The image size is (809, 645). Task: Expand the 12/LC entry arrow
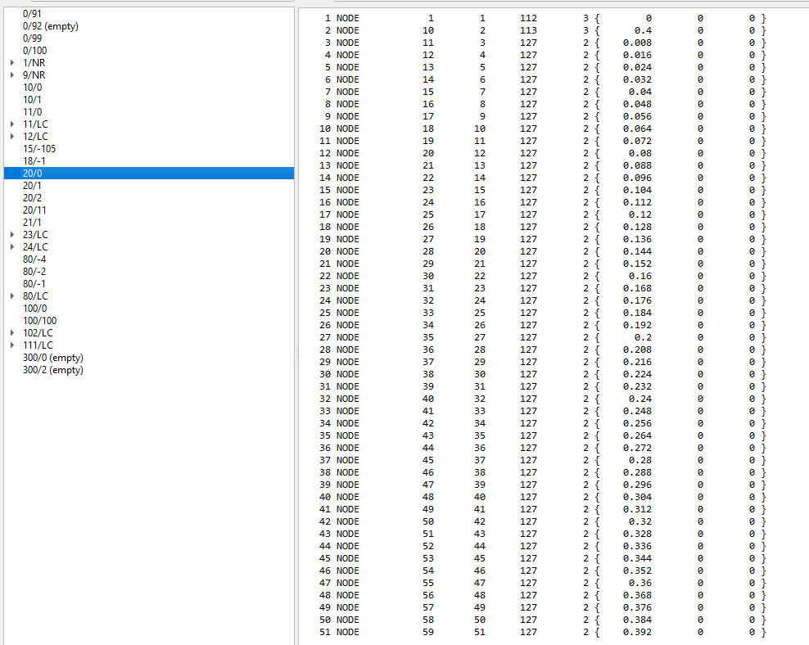(x=12, y=137)
